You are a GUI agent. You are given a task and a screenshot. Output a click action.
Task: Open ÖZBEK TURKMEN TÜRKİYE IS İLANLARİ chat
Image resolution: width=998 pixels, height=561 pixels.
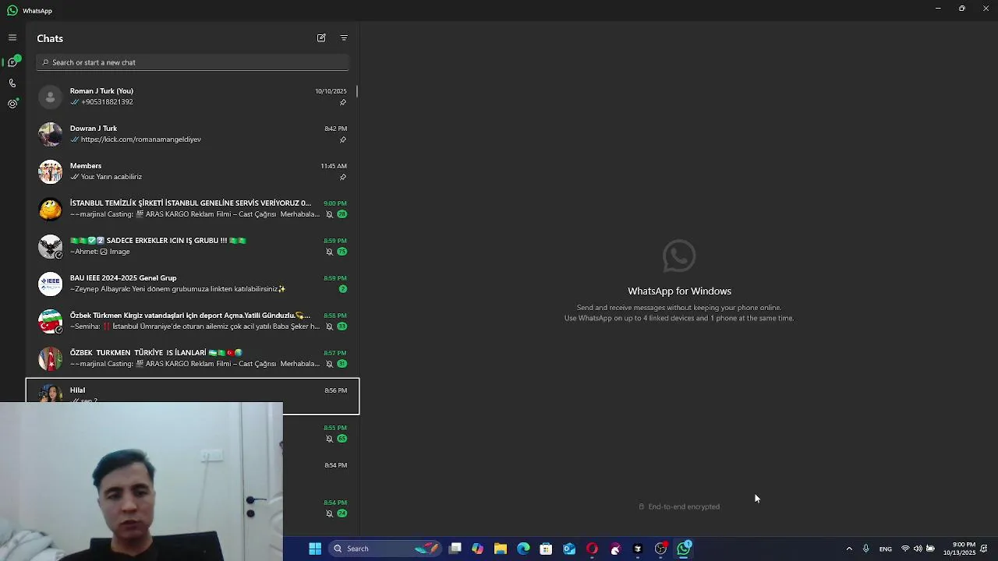tap(192, 358)
